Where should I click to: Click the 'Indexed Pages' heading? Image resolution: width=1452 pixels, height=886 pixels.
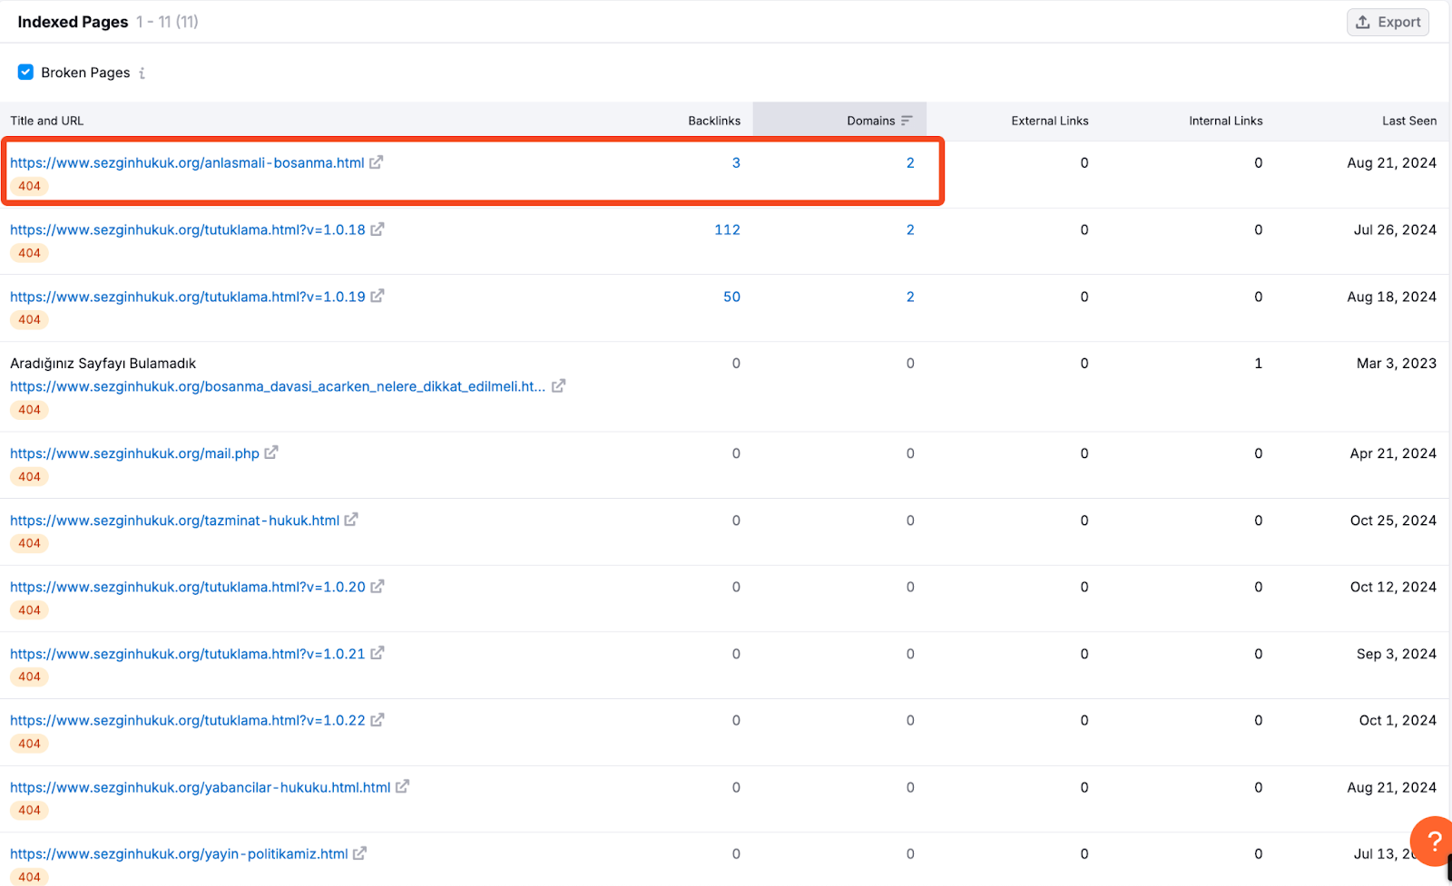pyautogui.click(x=73, y=22)
